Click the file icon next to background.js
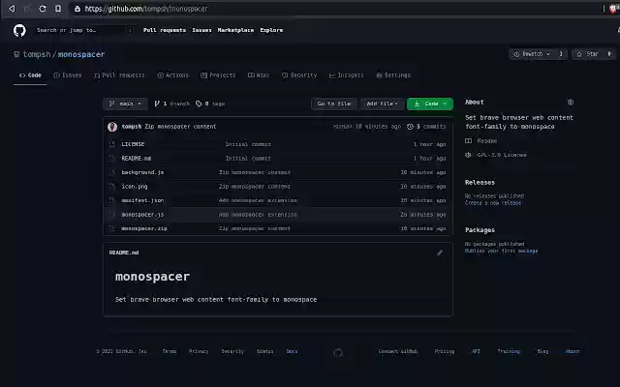 112,172
